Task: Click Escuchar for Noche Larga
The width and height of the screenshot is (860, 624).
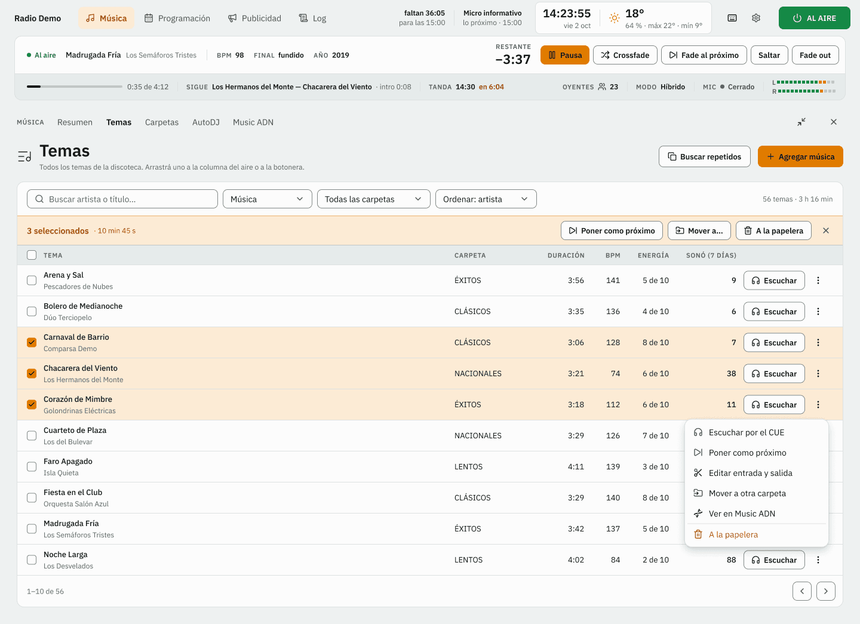Action: [774, 560]
